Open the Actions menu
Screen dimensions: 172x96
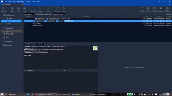tap(28, 2)
